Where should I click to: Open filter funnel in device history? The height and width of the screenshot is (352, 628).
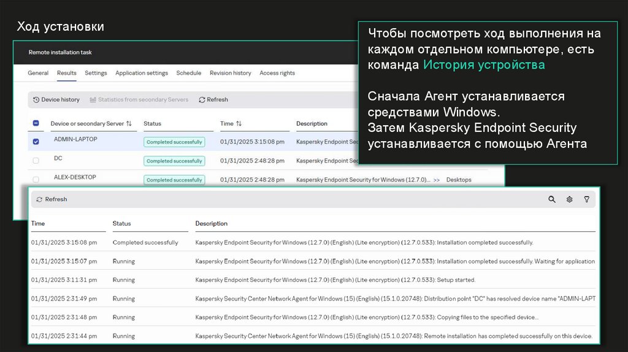tap(586, 199)
